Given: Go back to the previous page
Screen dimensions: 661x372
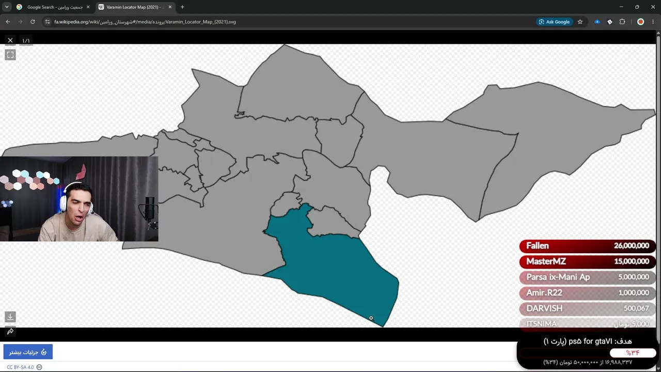Looking at the screenshot, I should click(x=8, y=22).
